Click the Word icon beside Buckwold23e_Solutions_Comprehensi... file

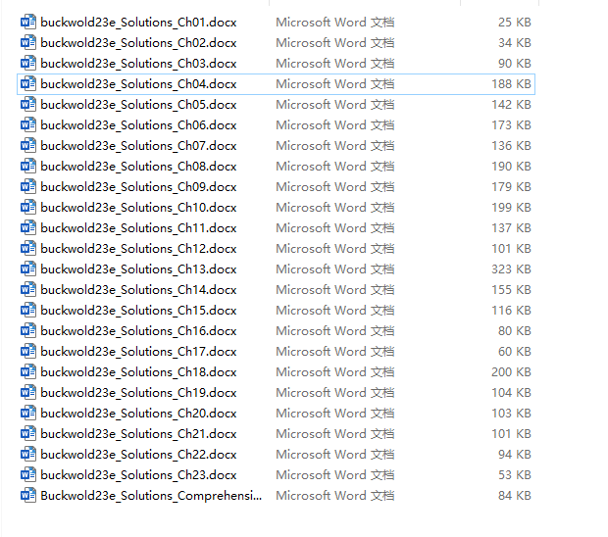(x=28, y=494)
